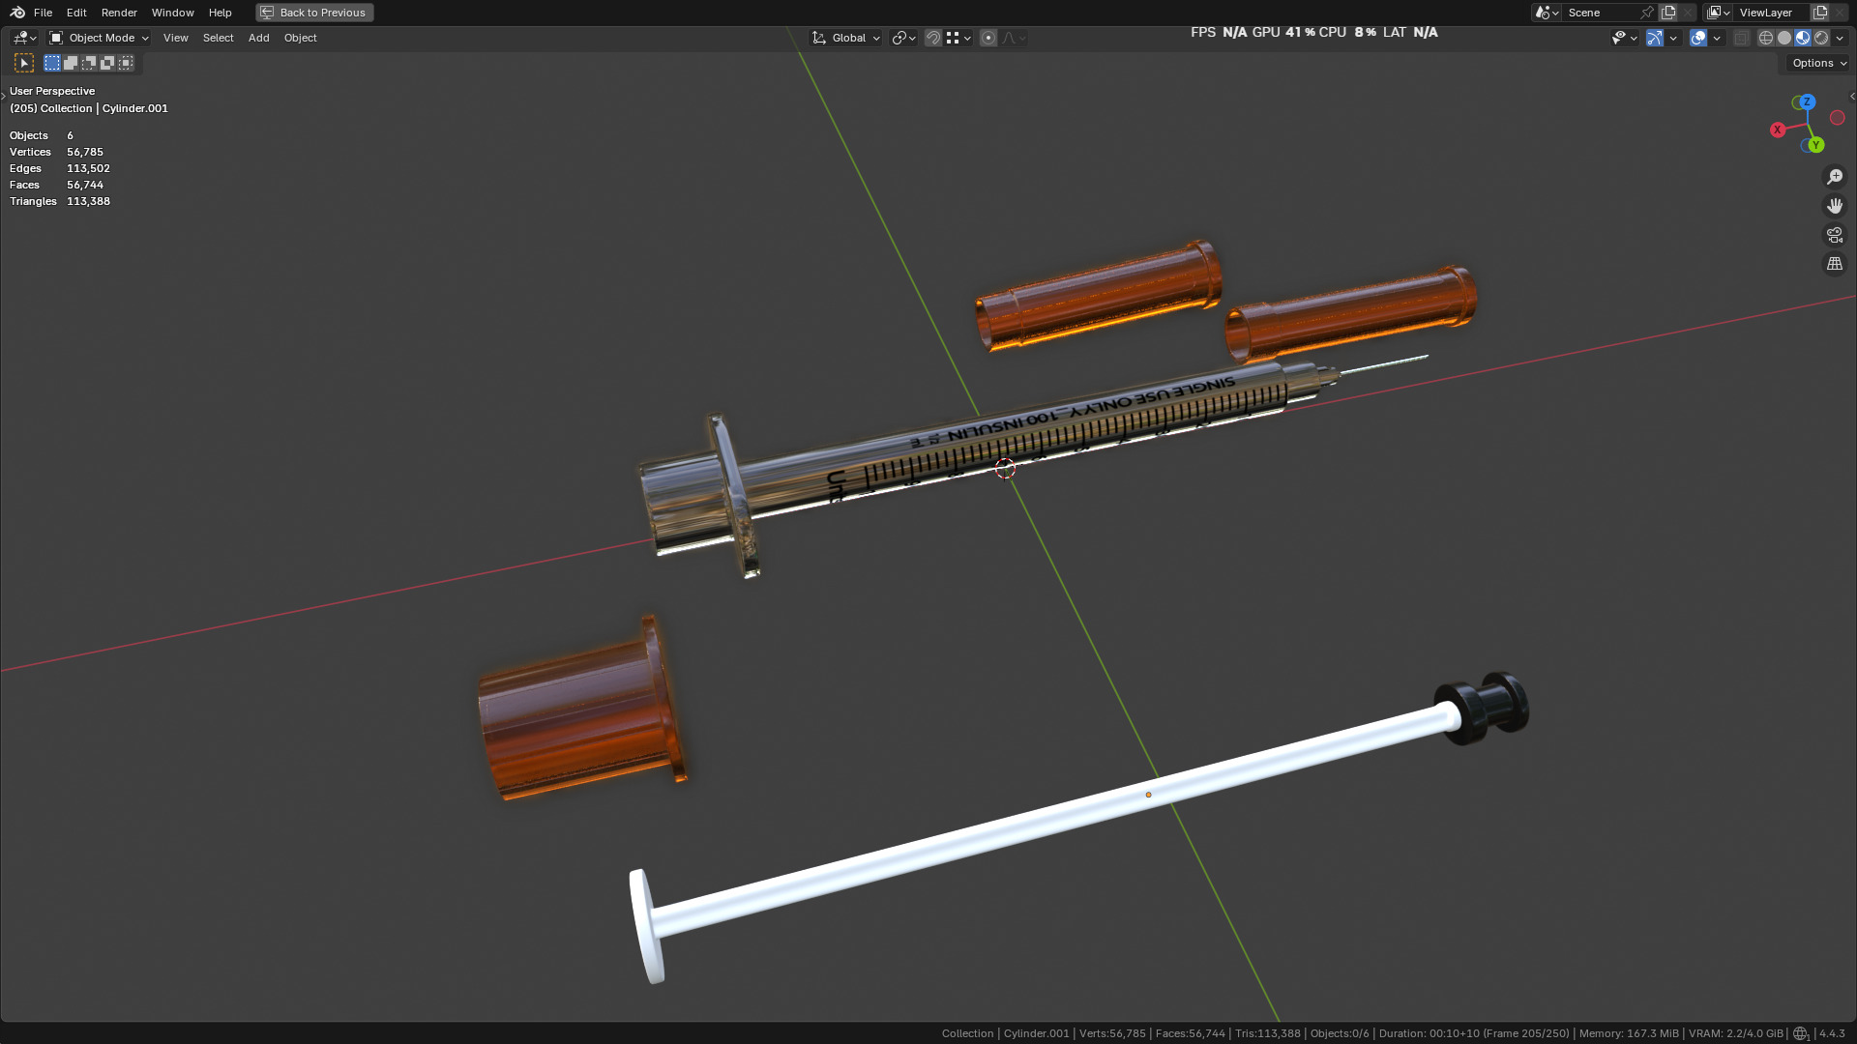Screen dimensions: 1857x1044
Task: Open the viewport Object menu
Action: (x=300, y=38)
